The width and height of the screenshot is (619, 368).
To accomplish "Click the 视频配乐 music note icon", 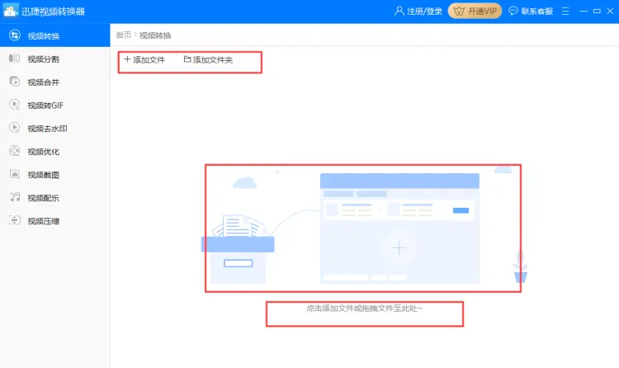I will 15,197.
